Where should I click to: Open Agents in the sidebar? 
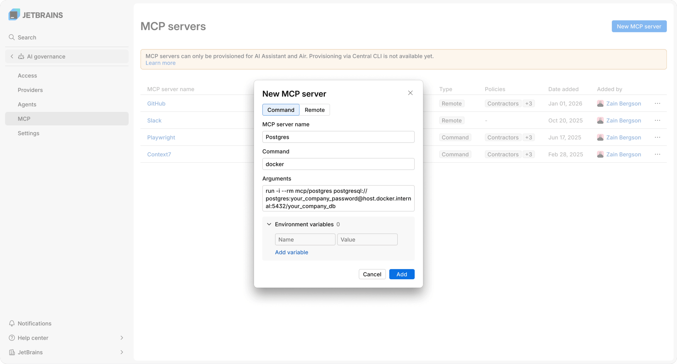click(x=67, y=105)
